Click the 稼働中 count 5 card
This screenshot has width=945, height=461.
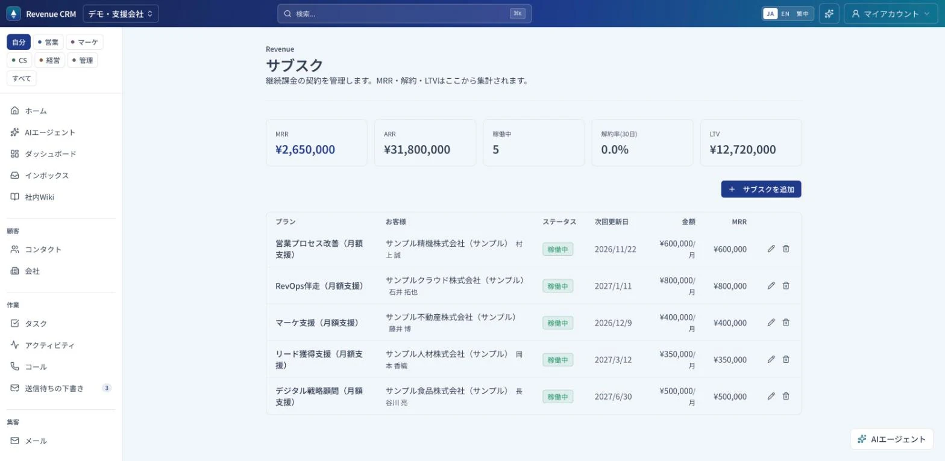click(534, 143)
